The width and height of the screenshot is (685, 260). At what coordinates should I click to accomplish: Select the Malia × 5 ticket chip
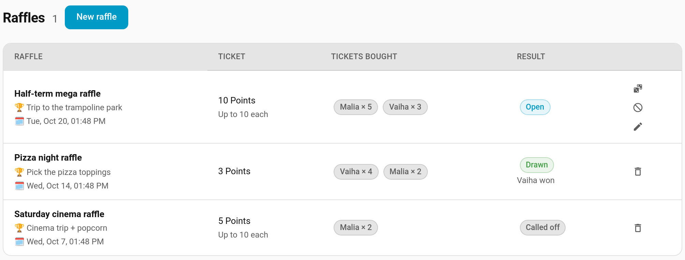click(356, 107)
